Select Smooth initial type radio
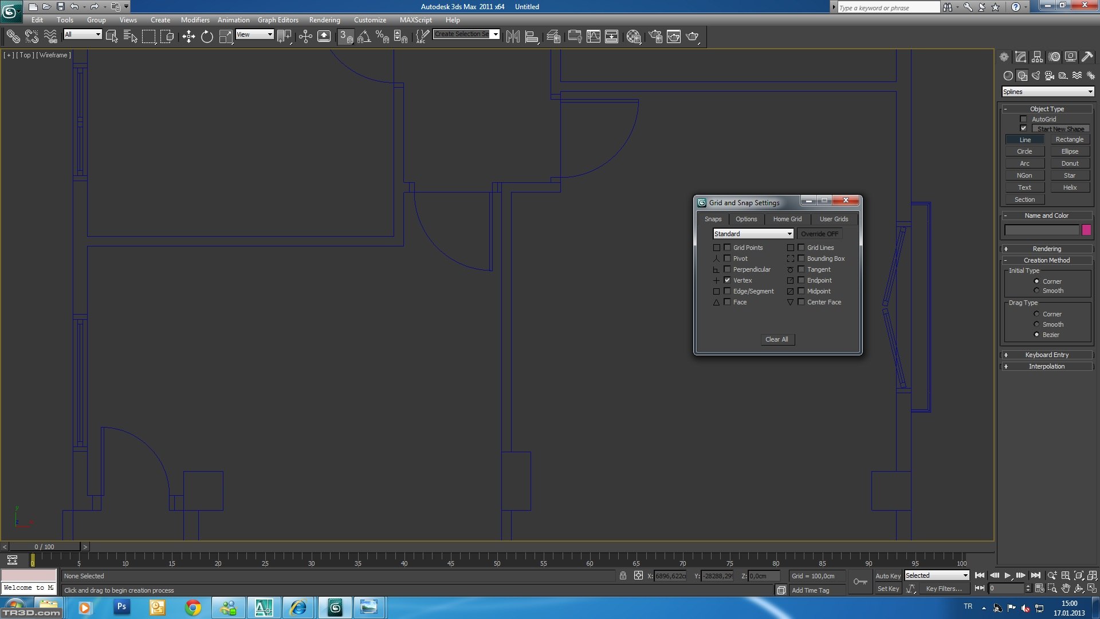1100x619 pixels. [1036, 291]
